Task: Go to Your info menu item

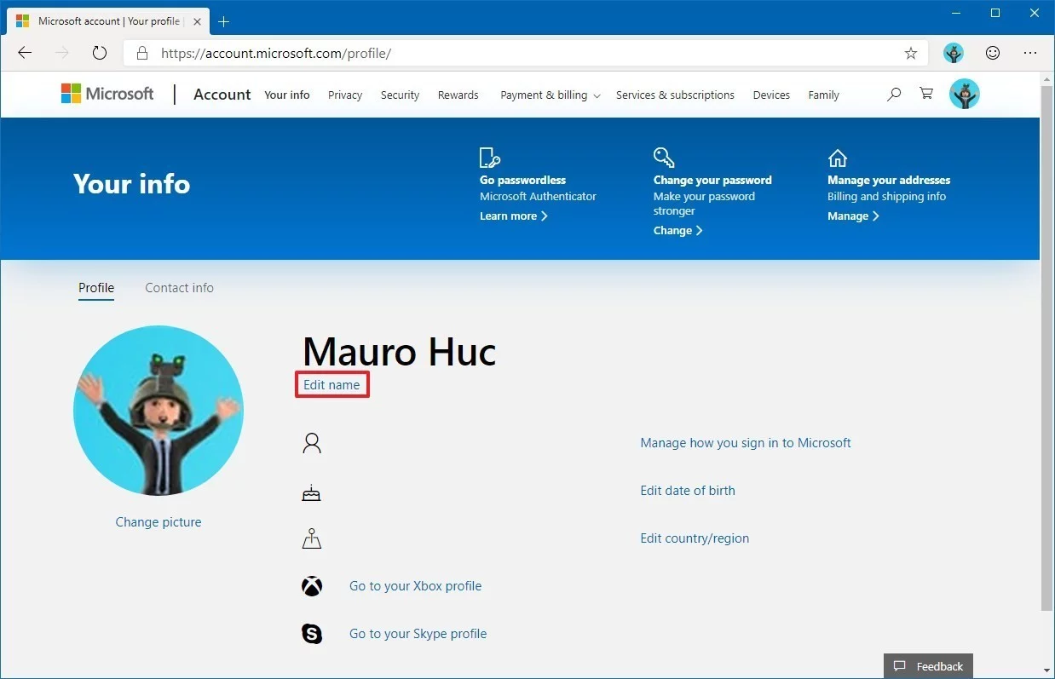Action: (x=287, y=95)
